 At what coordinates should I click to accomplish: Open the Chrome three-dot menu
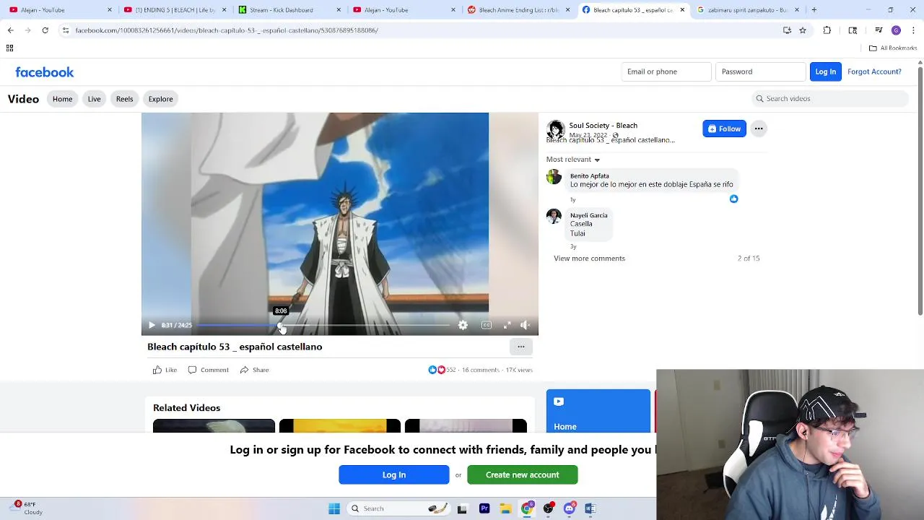tap(913, 30)
